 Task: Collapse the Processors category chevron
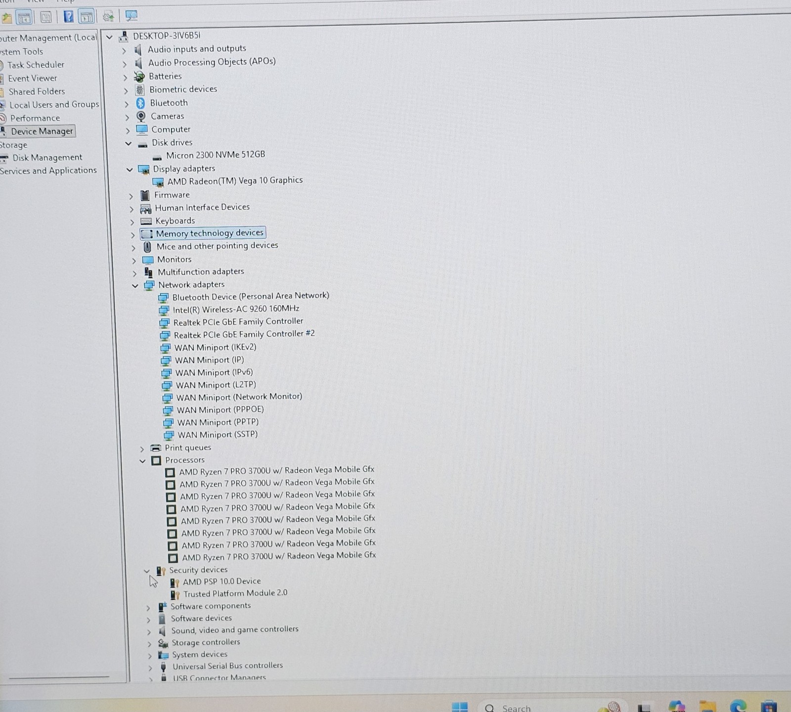pos(142,461)
